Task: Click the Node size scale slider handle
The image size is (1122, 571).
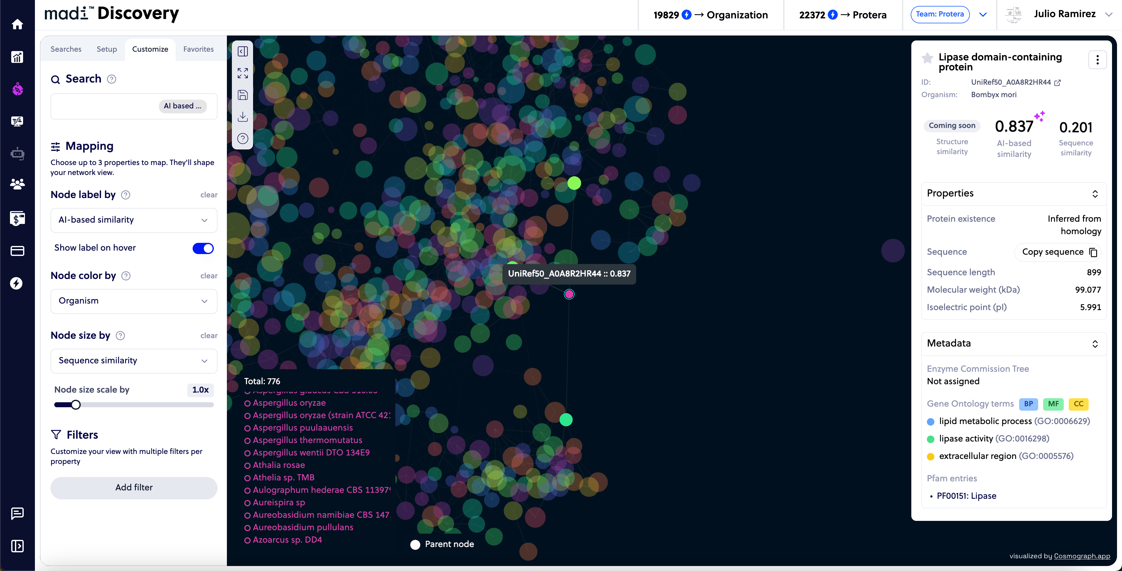Action: [76, 405]
